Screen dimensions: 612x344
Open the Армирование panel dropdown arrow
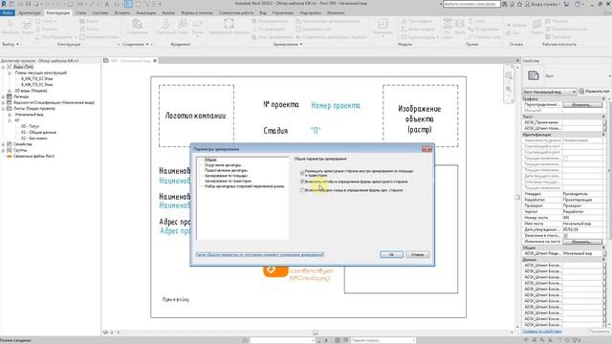(x=301, y=44)
